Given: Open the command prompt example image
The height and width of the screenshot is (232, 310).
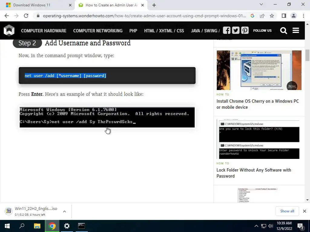Looking at the screenshot, I should pyautogui.click(x=107, y=117).
